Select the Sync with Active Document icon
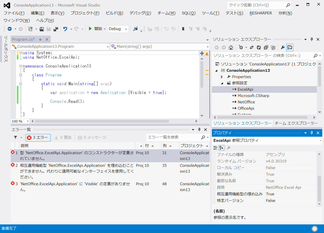 click(x=251, y=47)
